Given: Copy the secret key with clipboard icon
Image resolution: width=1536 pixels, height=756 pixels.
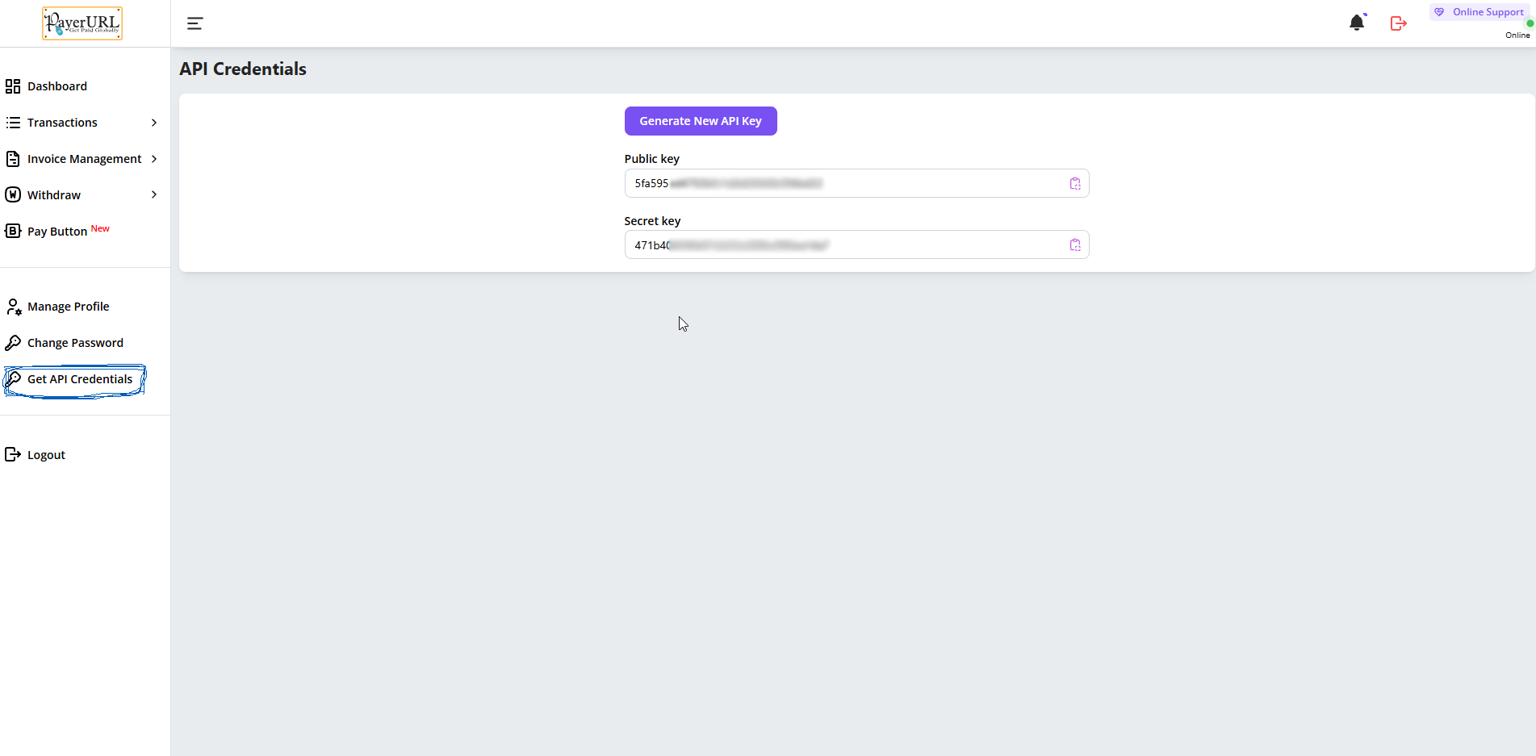Looking at the screenshot, I should (x=1075, y=245).
